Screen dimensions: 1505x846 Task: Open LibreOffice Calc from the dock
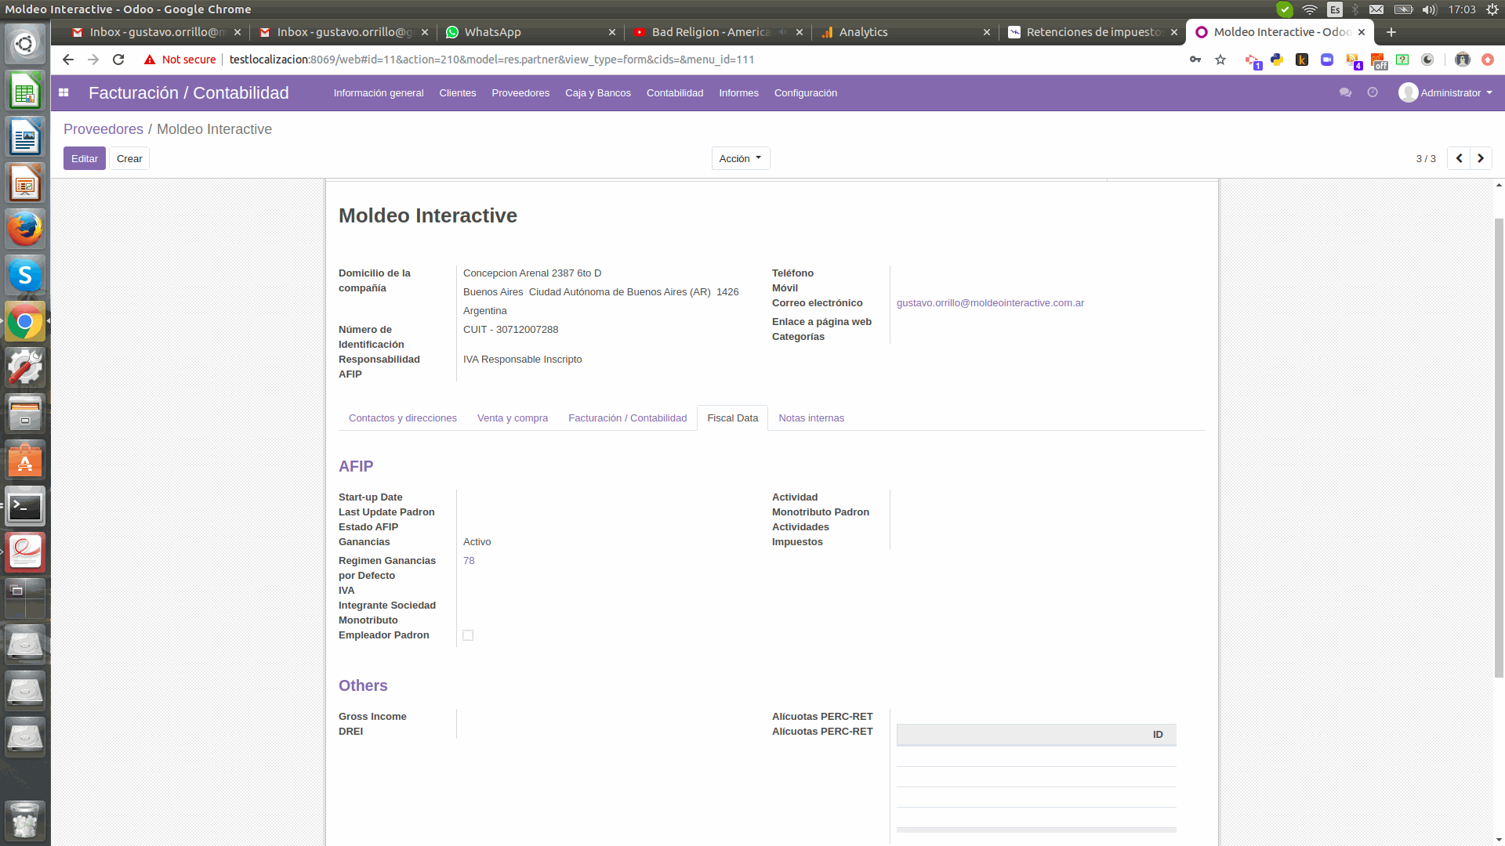25,92
